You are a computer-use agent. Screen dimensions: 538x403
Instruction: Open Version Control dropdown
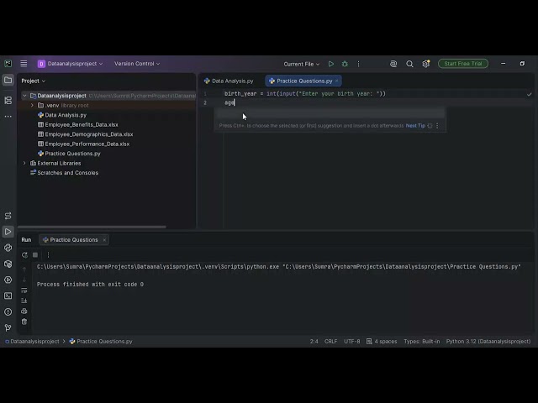tap(137, 64)
